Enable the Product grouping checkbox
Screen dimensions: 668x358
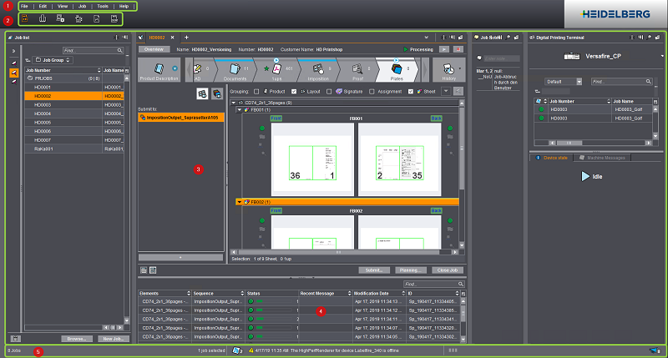click(x=256, y=90)
